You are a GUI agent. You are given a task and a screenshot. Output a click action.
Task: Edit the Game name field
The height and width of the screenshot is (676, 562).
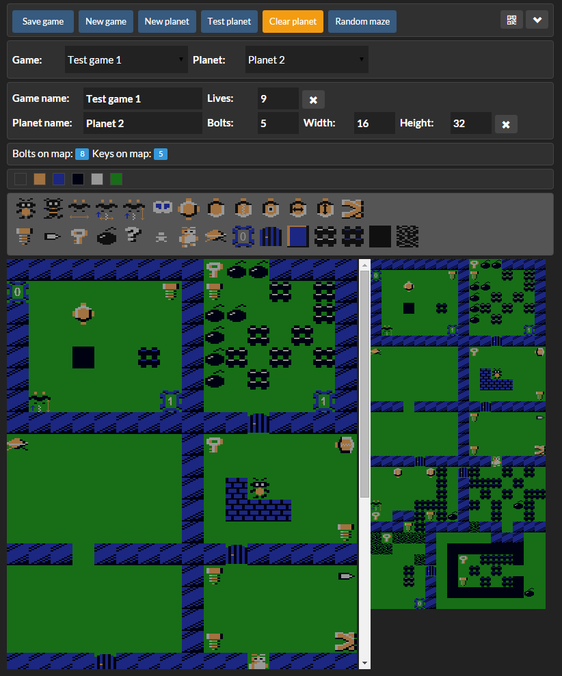pyautogui.click(x=143, y=98)
